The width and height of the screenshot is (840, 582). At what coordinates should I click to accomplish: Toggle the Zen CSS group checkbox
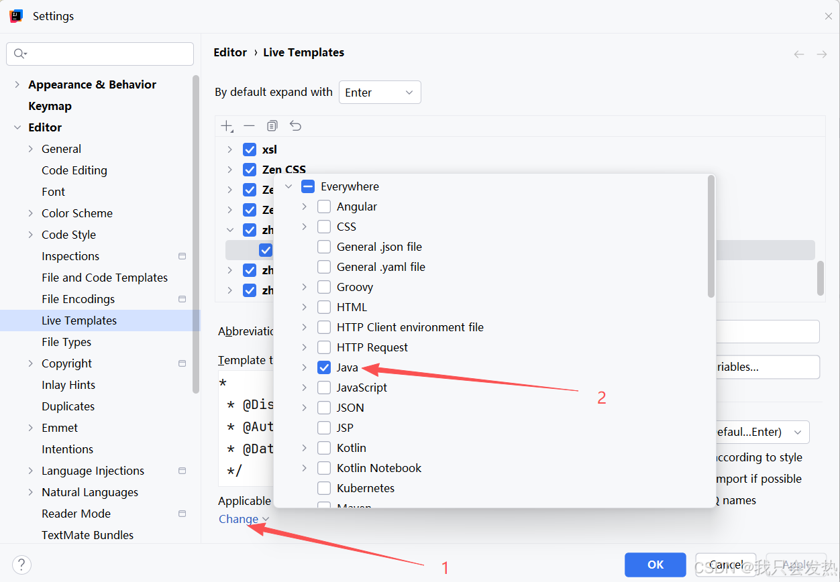250,170
